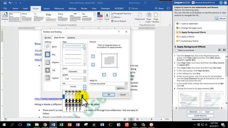Click the zoom out minus button

[142, 119]
